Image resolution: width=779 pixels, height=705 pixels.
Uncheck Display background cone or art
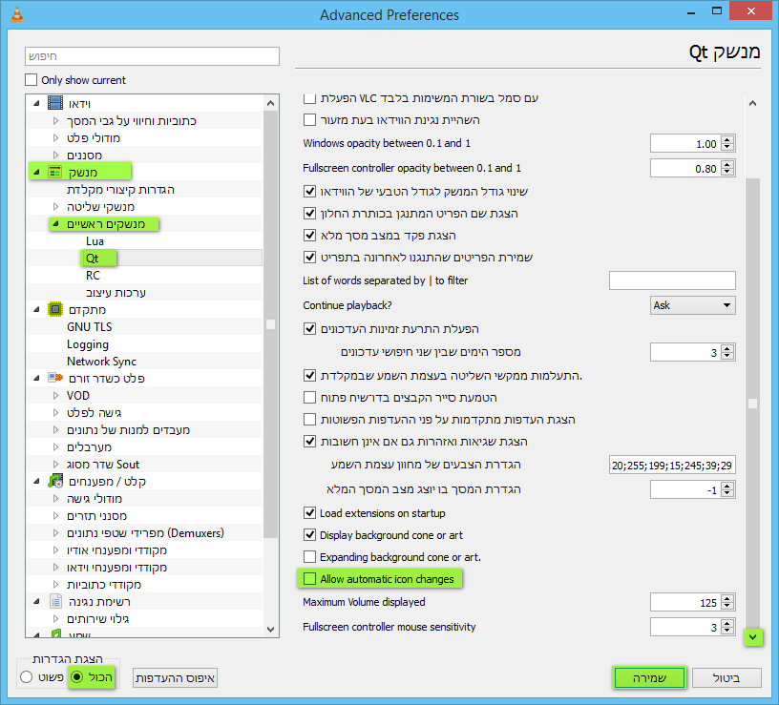tap(309, 534)
